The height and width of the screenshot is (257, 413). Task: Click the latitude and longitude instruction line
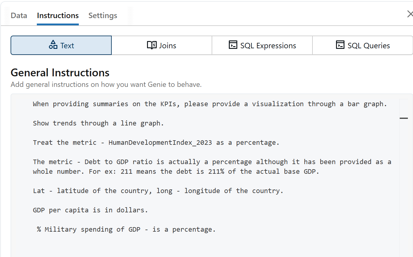click(x=158, y=191)
